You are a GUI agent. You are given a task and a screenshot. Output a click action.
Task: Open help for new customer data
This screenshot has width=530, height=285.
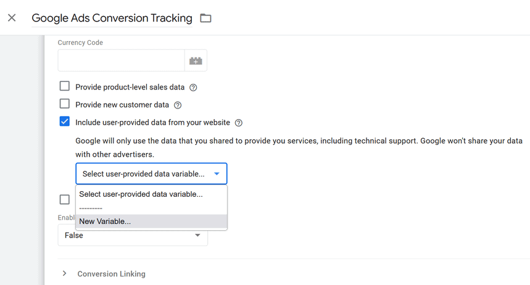[x=178, y=105]
